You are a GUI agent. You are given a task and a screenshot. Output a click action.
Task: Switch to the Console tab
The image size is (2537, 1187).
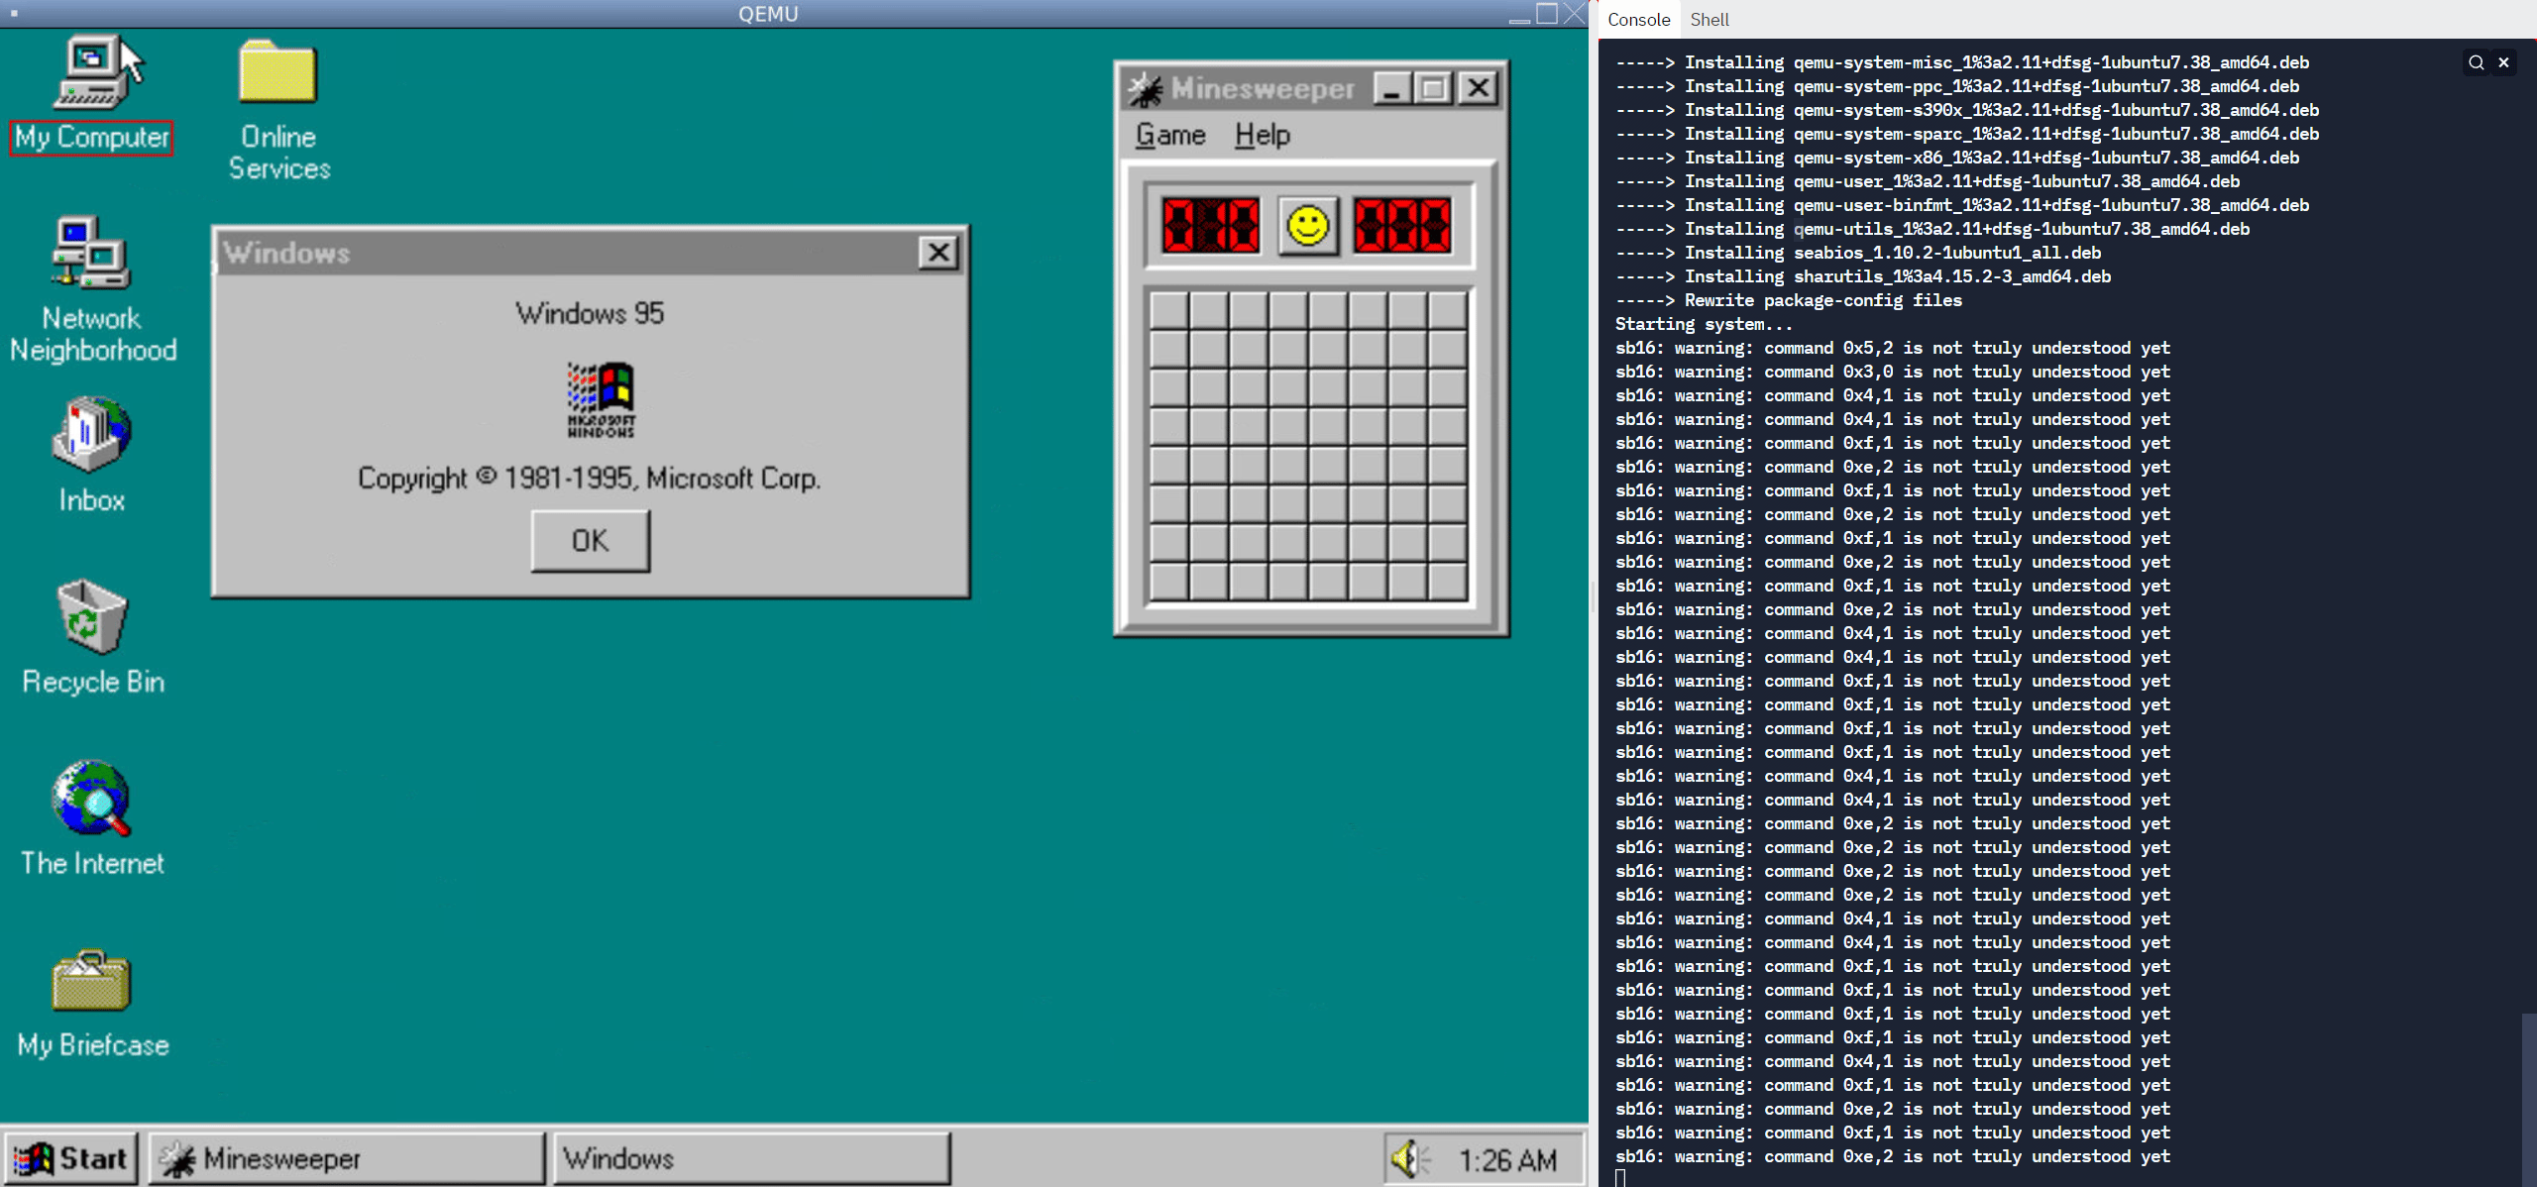[1638, 19]
